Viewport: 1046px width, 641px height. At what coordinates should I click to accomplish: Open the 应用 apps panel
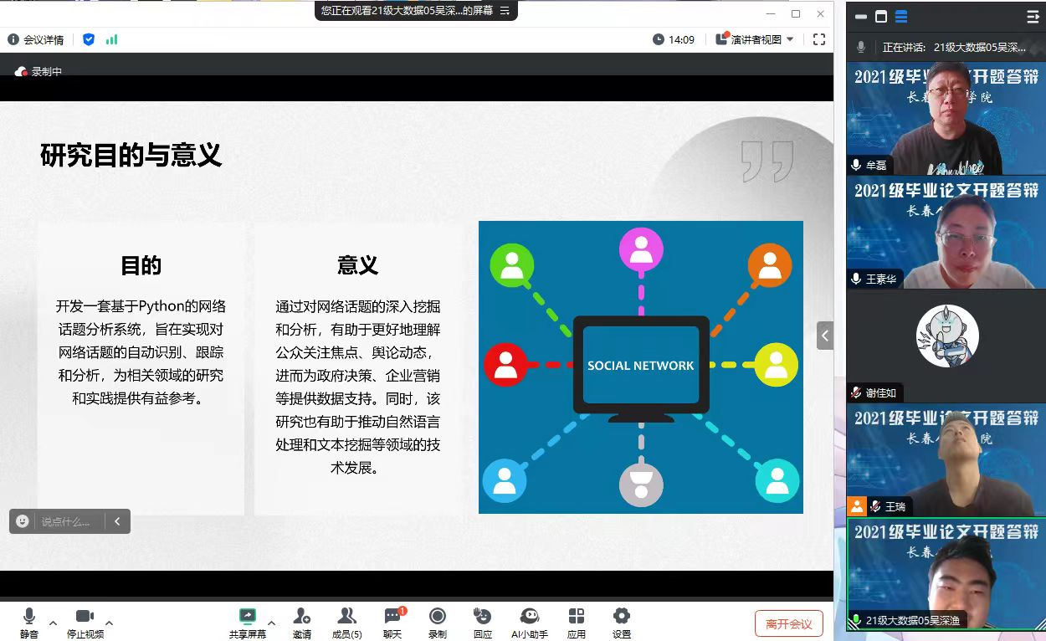click(577, 623)
